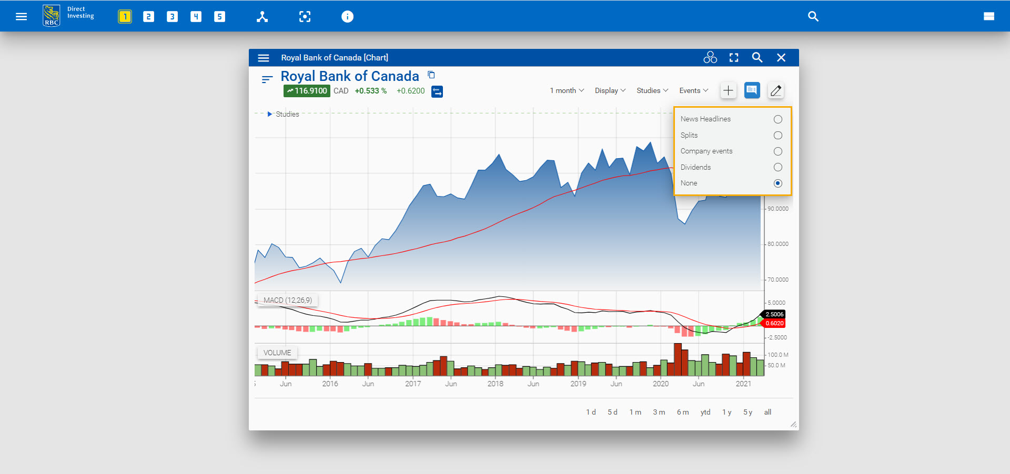Viewport: 1010px width, 474px height.
Task: Expand chart widget to fullscreen
Action: [734, 58]
